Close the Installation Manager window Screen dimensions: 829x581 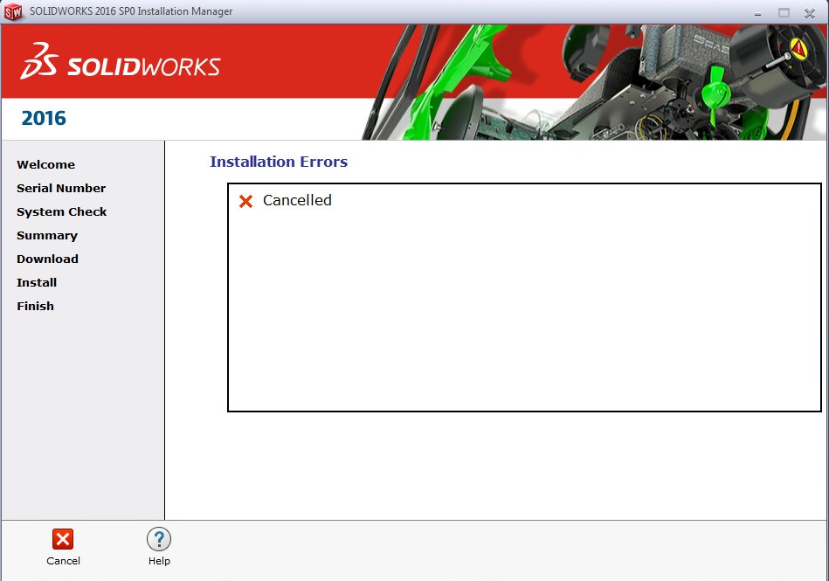coord(810,13)
